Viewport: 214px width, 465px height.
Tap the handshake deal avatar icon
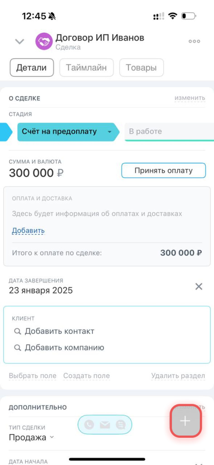click(44, 41)
